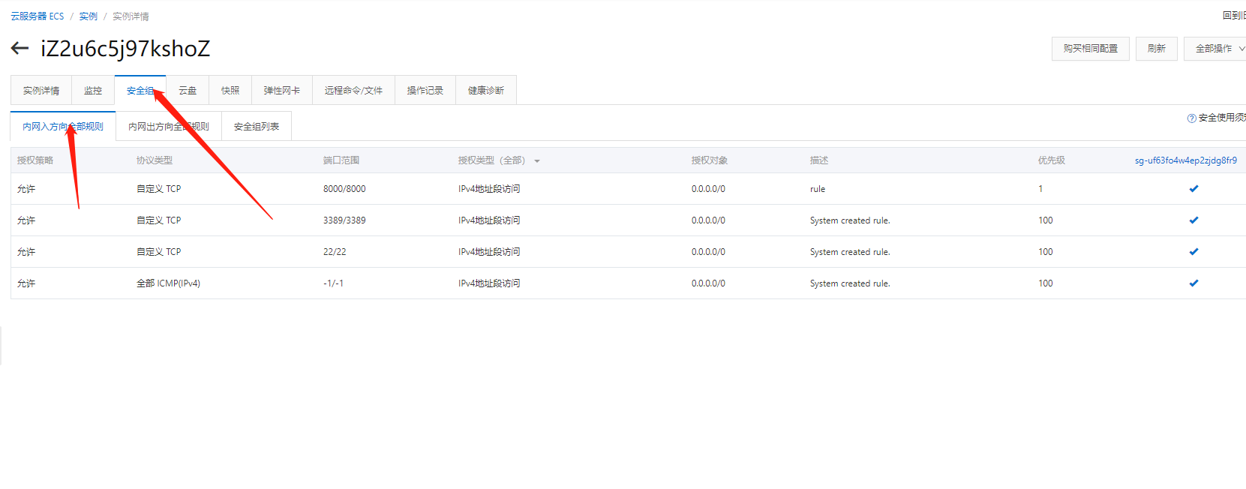Open the 安全组列表 sub-tab
1246x489 pixels.
click(257, 127)
